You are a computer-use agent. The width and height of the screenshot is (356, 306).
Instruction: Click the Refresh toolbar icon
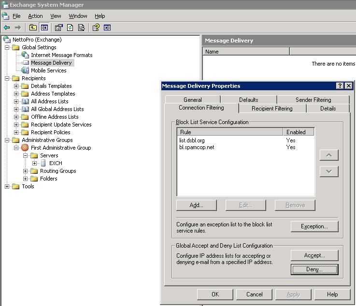(x=70, y=28)
